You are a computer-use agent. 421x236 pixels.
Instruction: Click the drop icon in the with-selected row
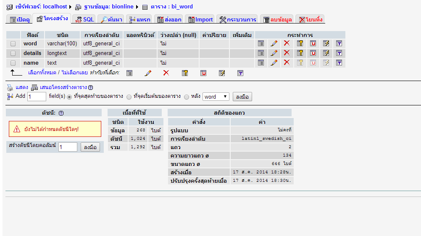click(166, 73)
